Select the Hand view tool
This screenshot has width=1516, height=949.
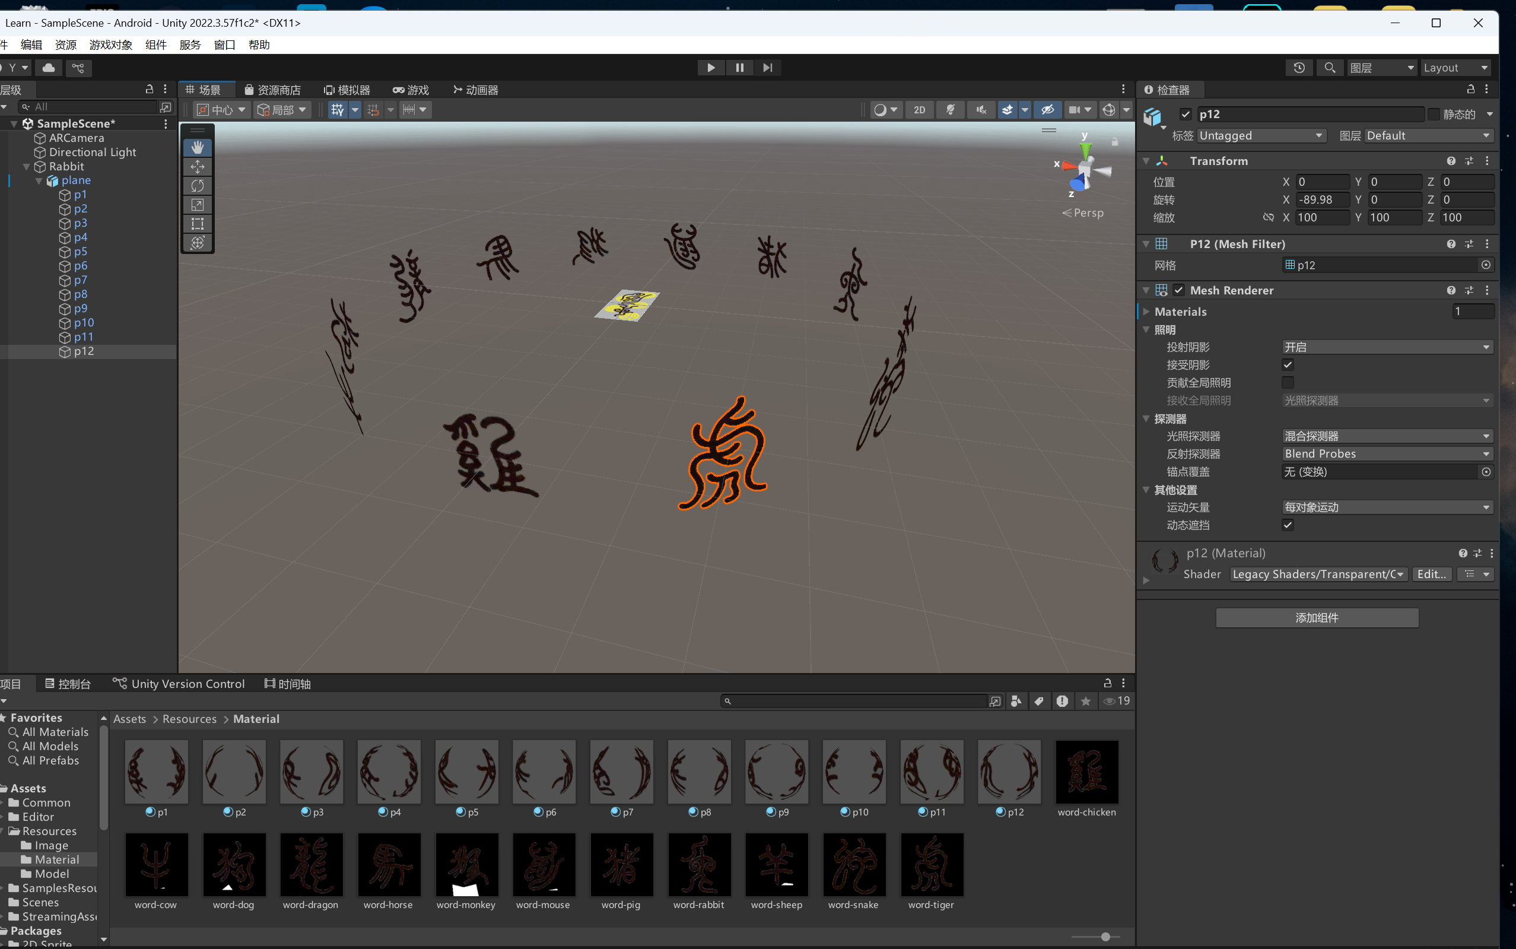pyautogui.click(x=197, y=148)
